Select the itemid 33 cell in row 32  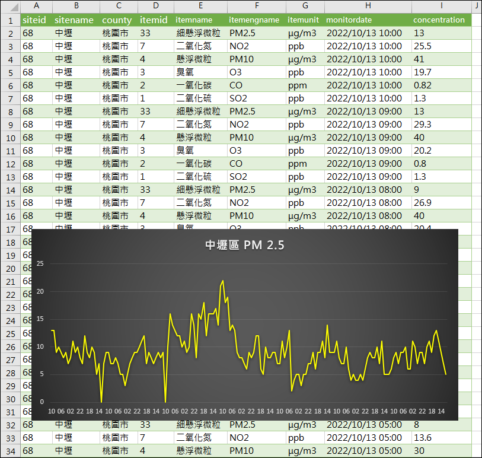click(x=156, y=425)
